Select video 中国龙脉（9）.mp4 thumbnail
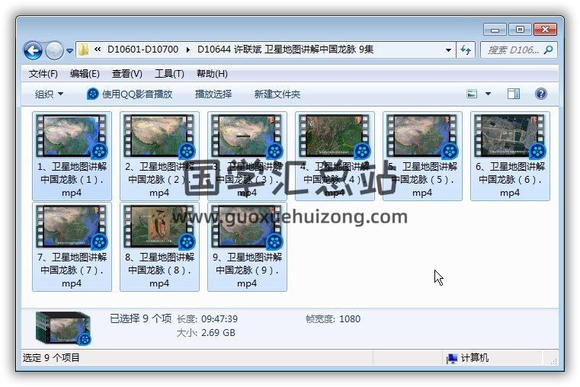 (246, 228)
